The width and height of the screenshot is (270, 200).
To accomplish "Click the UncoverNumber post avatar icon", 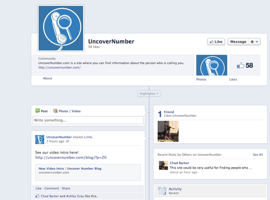I will coord(39,139).
